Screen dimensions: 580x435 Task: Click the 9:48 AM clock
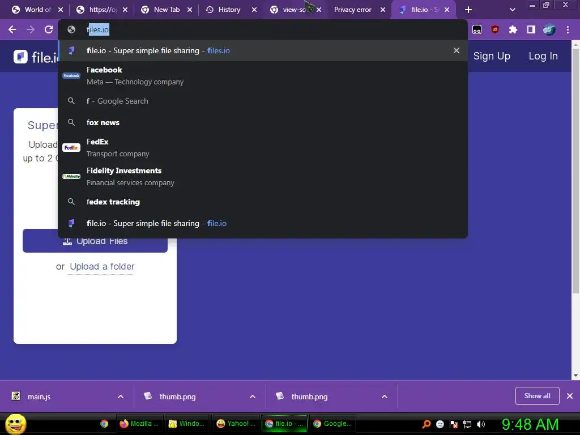(x=530, y=424)
